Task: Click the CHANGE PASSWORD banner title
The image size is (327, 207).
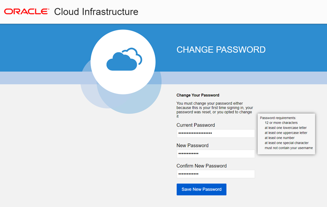Action: (221, 50)
